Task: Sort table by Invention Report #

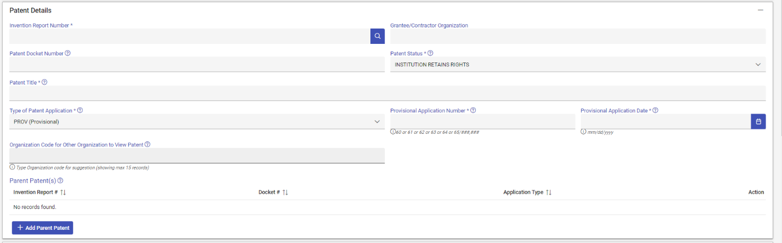Action: 63,193
